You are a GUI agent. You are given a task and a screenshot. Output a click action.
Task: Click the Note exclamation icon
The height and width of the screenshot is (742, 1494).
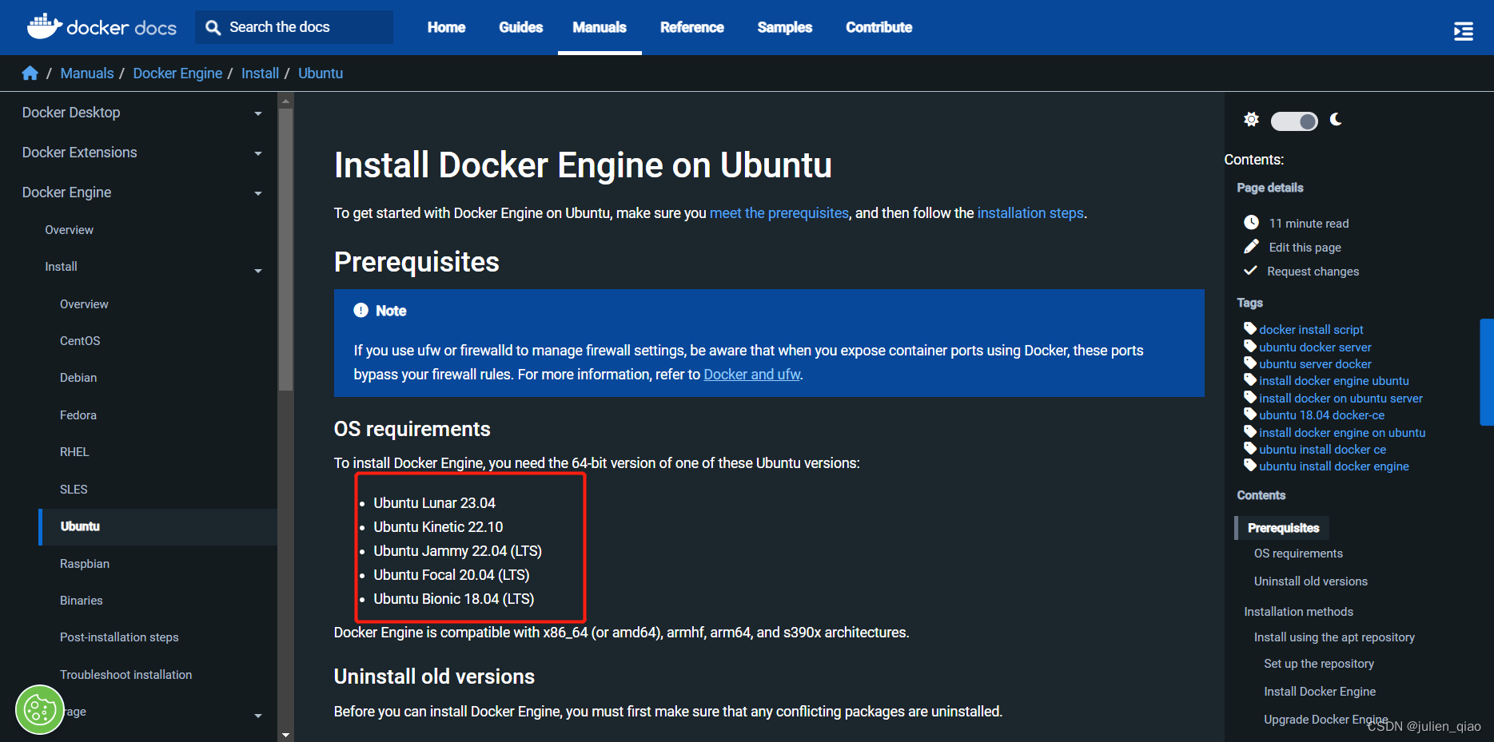(361, 311)
